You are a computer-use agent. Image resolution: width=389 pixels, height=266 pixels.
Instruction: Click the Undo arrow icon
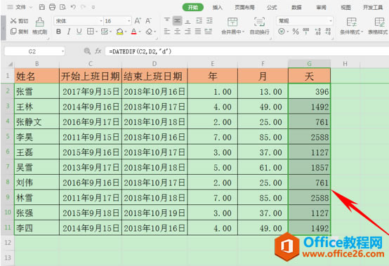73,7
